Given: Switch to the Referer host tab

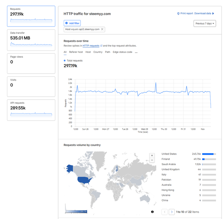Looking at the screenshot, I should coord(76,52).
